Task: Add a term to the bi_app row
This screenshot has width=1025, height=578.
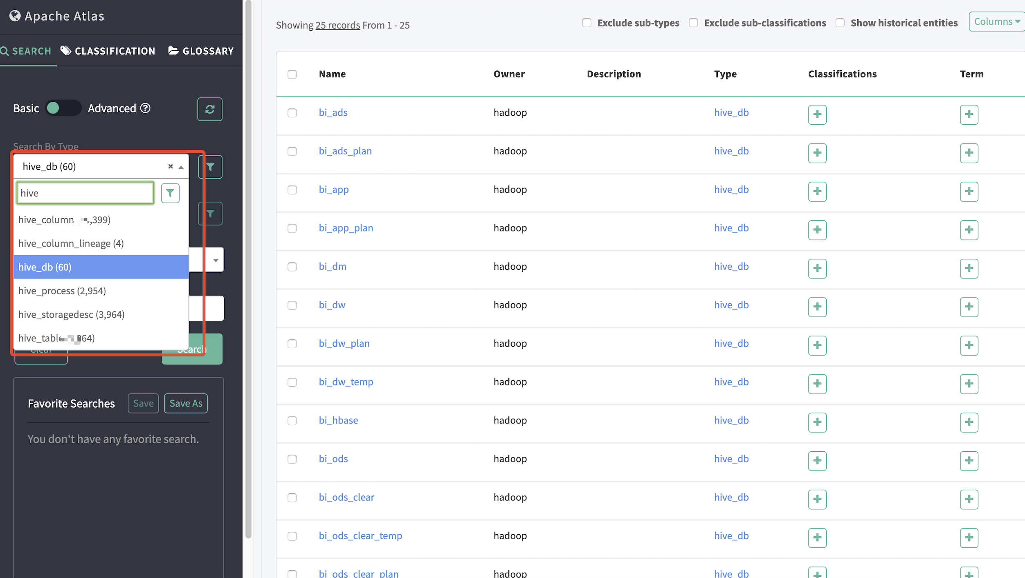Action: tap(969, 191)
